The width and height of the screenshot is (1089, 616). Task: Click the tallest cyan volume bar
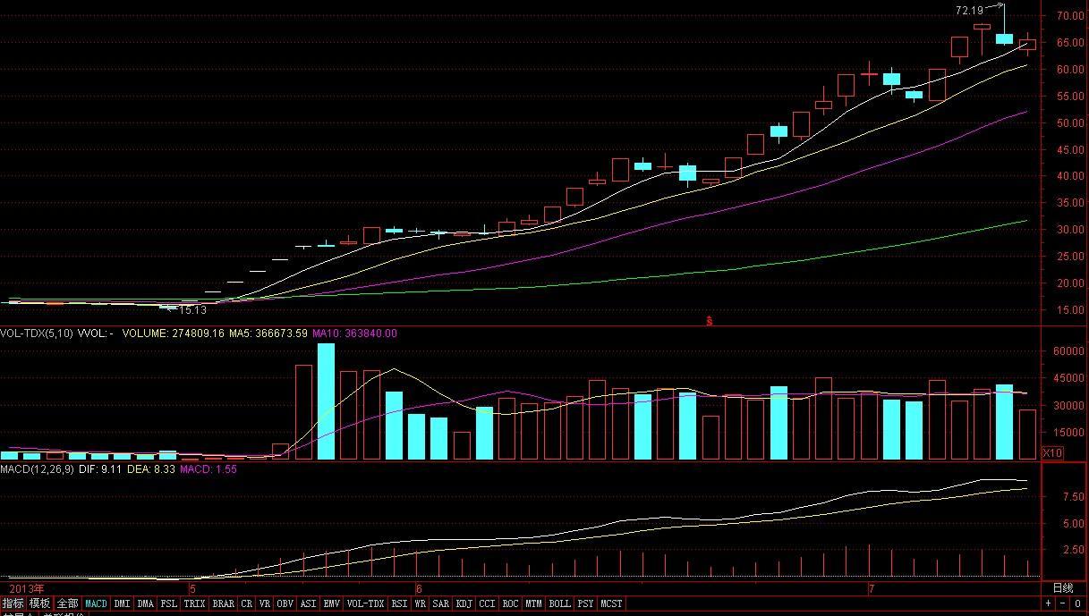[326, 401]
